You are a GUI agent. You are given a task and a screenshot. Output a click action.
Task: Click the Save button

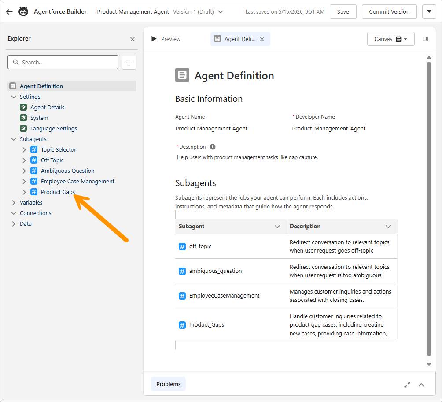(343, 11)
